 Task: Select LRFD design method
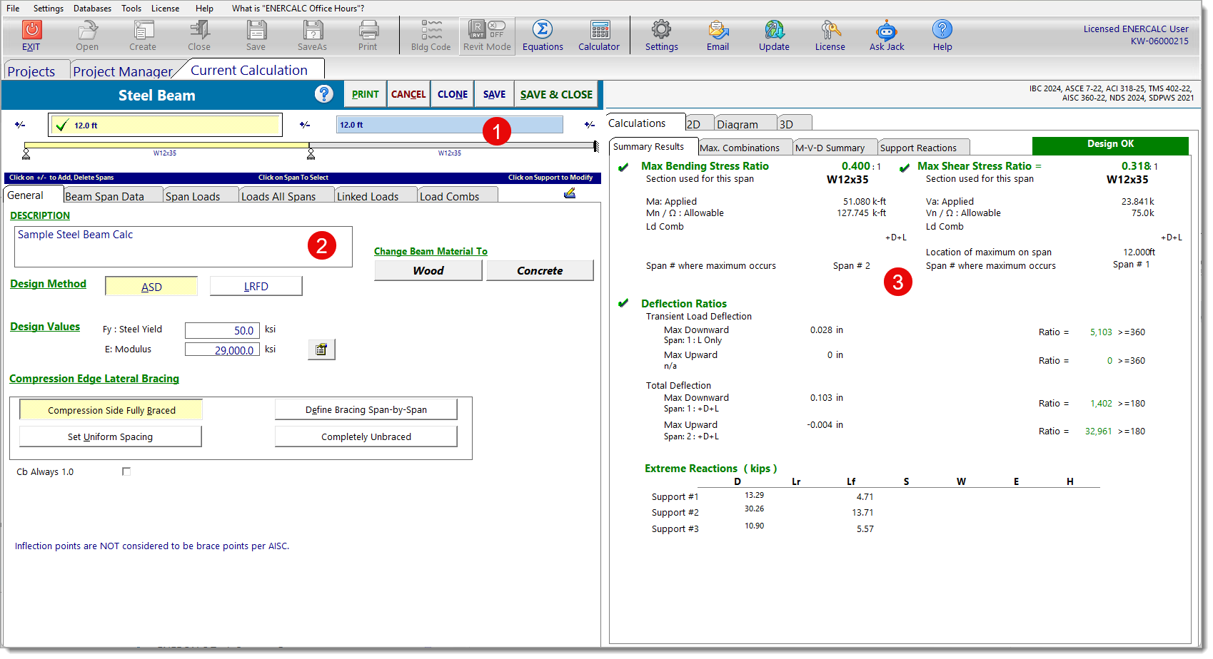(256, 287)
